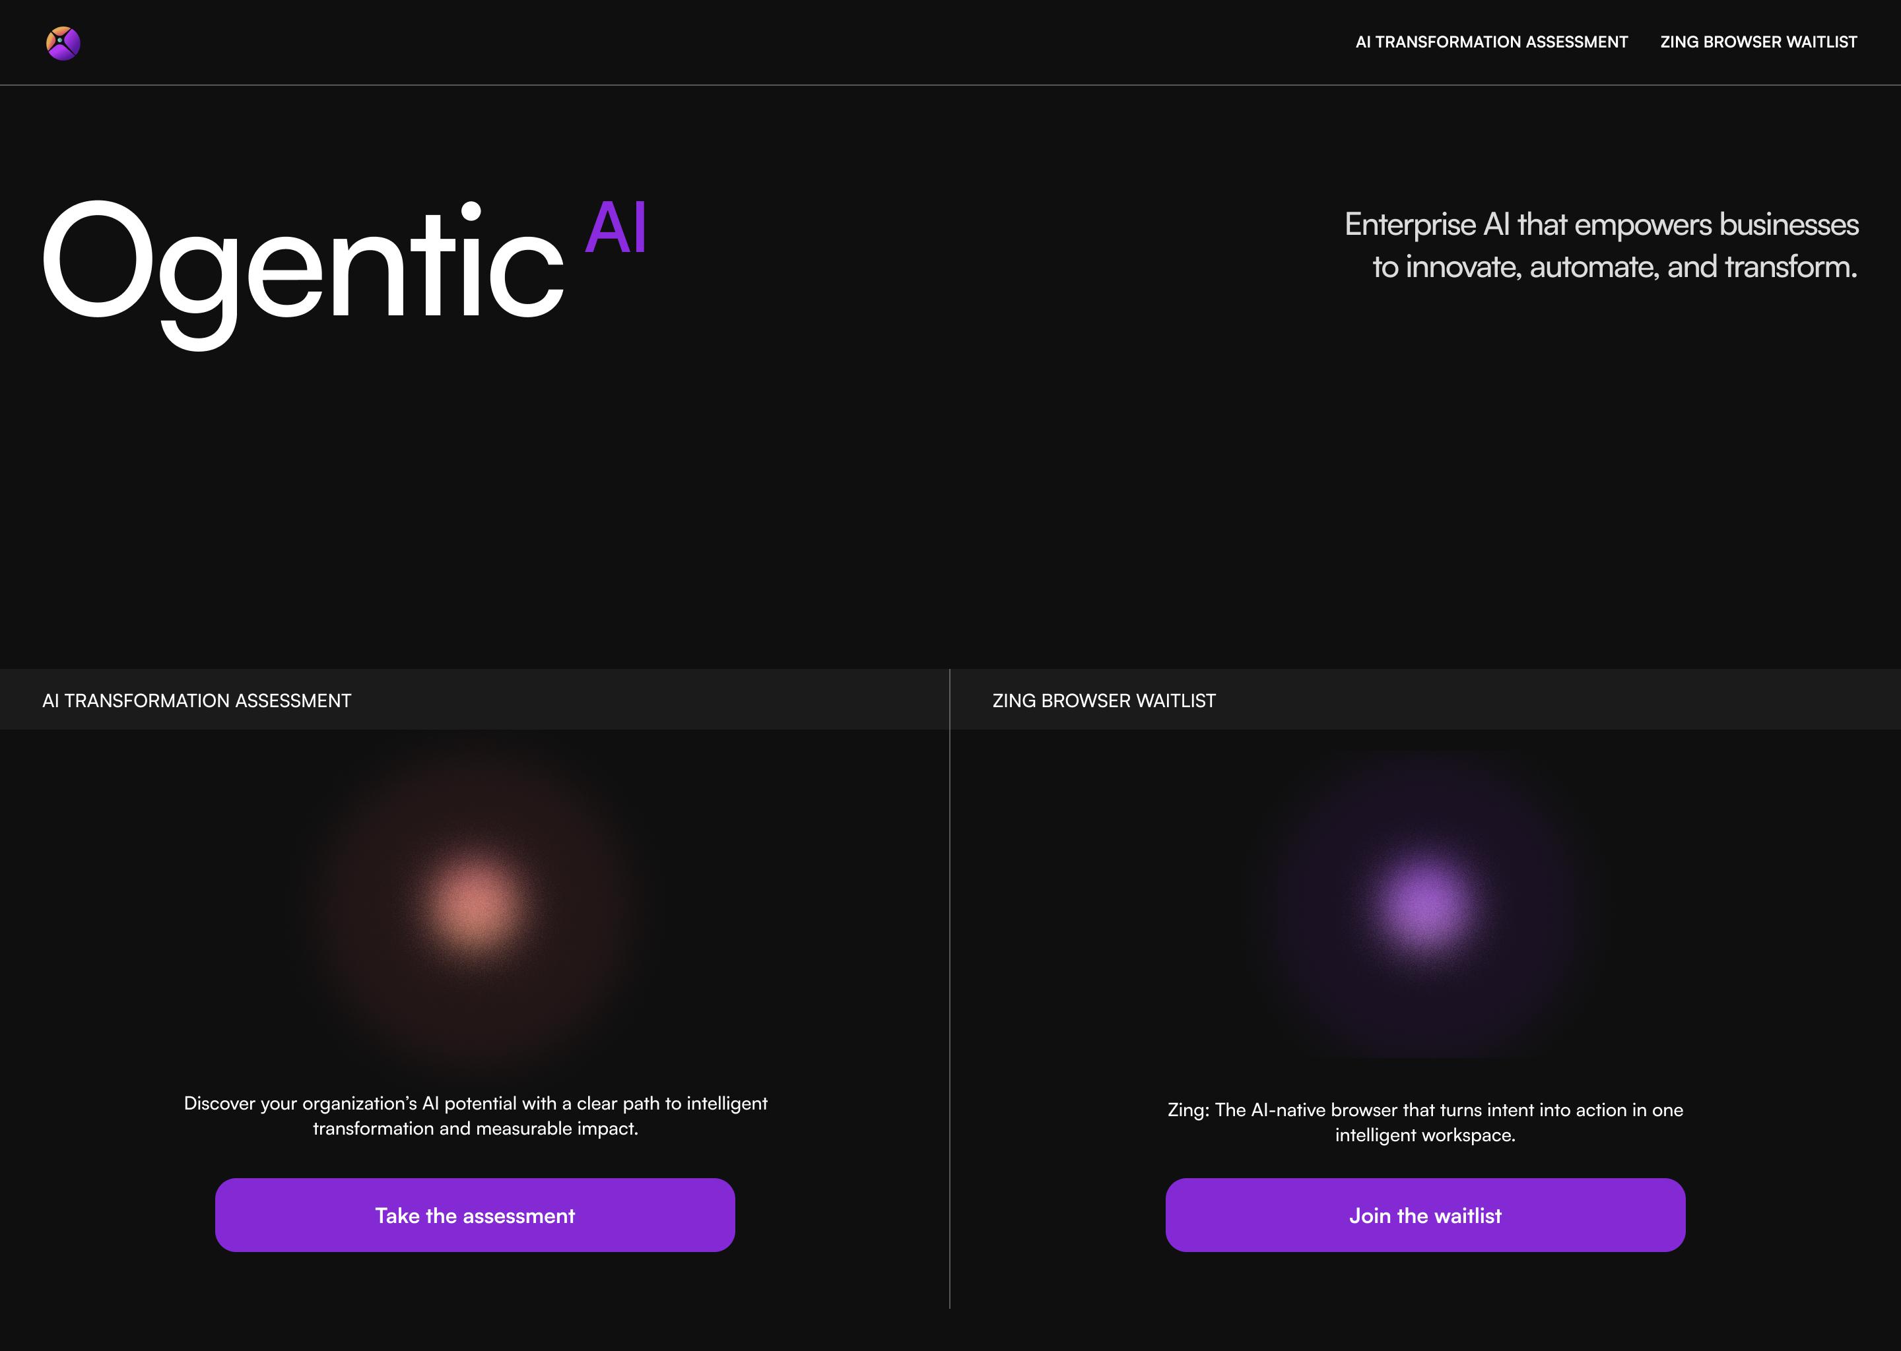Click the large white Ogentic heading
Screen dimensions: 1901x1351
click(x=303, y=267)
